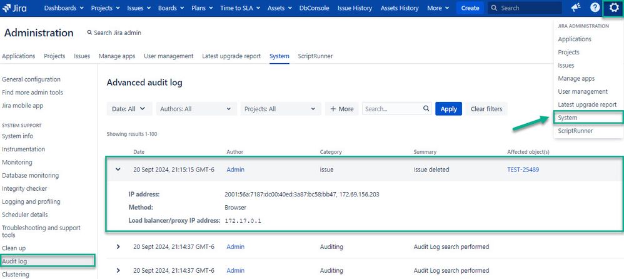Viewport: 624px width, 279px height.
Task: Open DbConsole in the top navigation
Action: [x=315, y=8]
